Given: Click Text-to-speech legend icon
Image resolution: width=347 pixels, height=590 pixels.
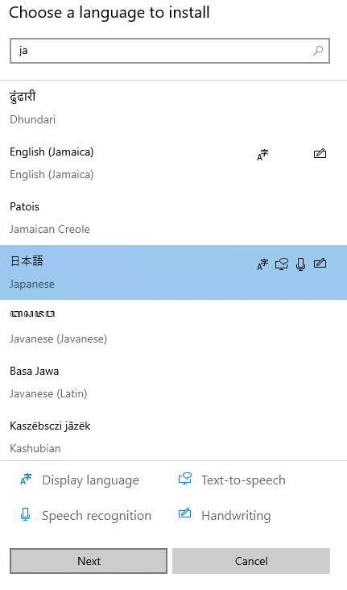Looking at the screenshot, I should point(185,479).
